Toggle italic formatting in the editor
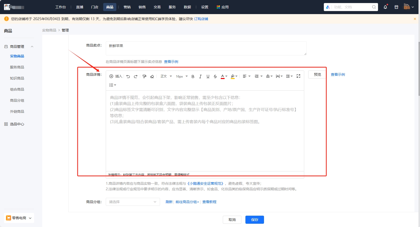This screenshot has height=227, width=420. point(200,76)
